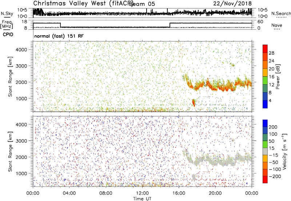The height and width of the screenshot is (201, 291).
Task: Click the "-15" value on Velocity colorbar
Action: pyautogui.click(x=274, y=155)
